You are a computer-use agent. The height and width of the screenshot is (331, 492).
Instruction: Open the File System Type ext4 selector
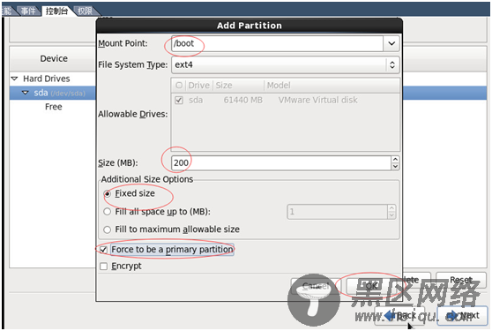coord(285,64)
